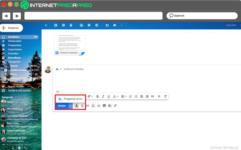241x150 pixels.
Task: Attach files with paperclip icon
Action: pos(82,106)
